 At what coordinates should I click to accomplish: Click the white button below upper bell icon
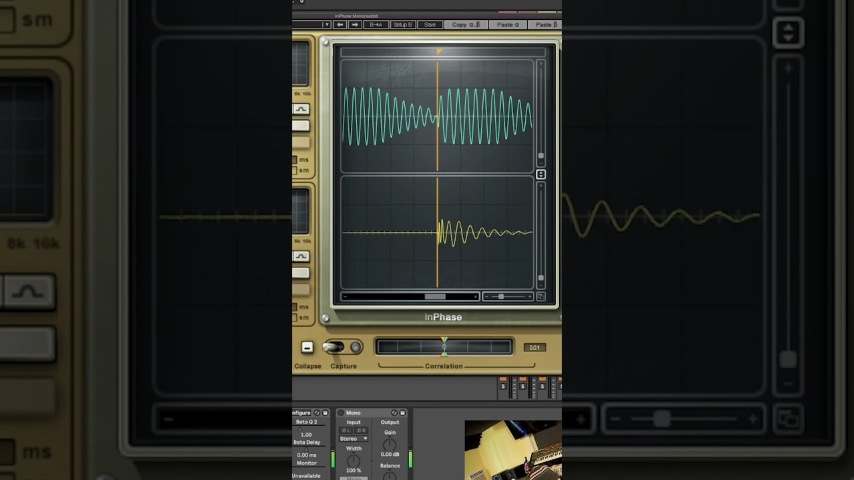tap(301, 126)
